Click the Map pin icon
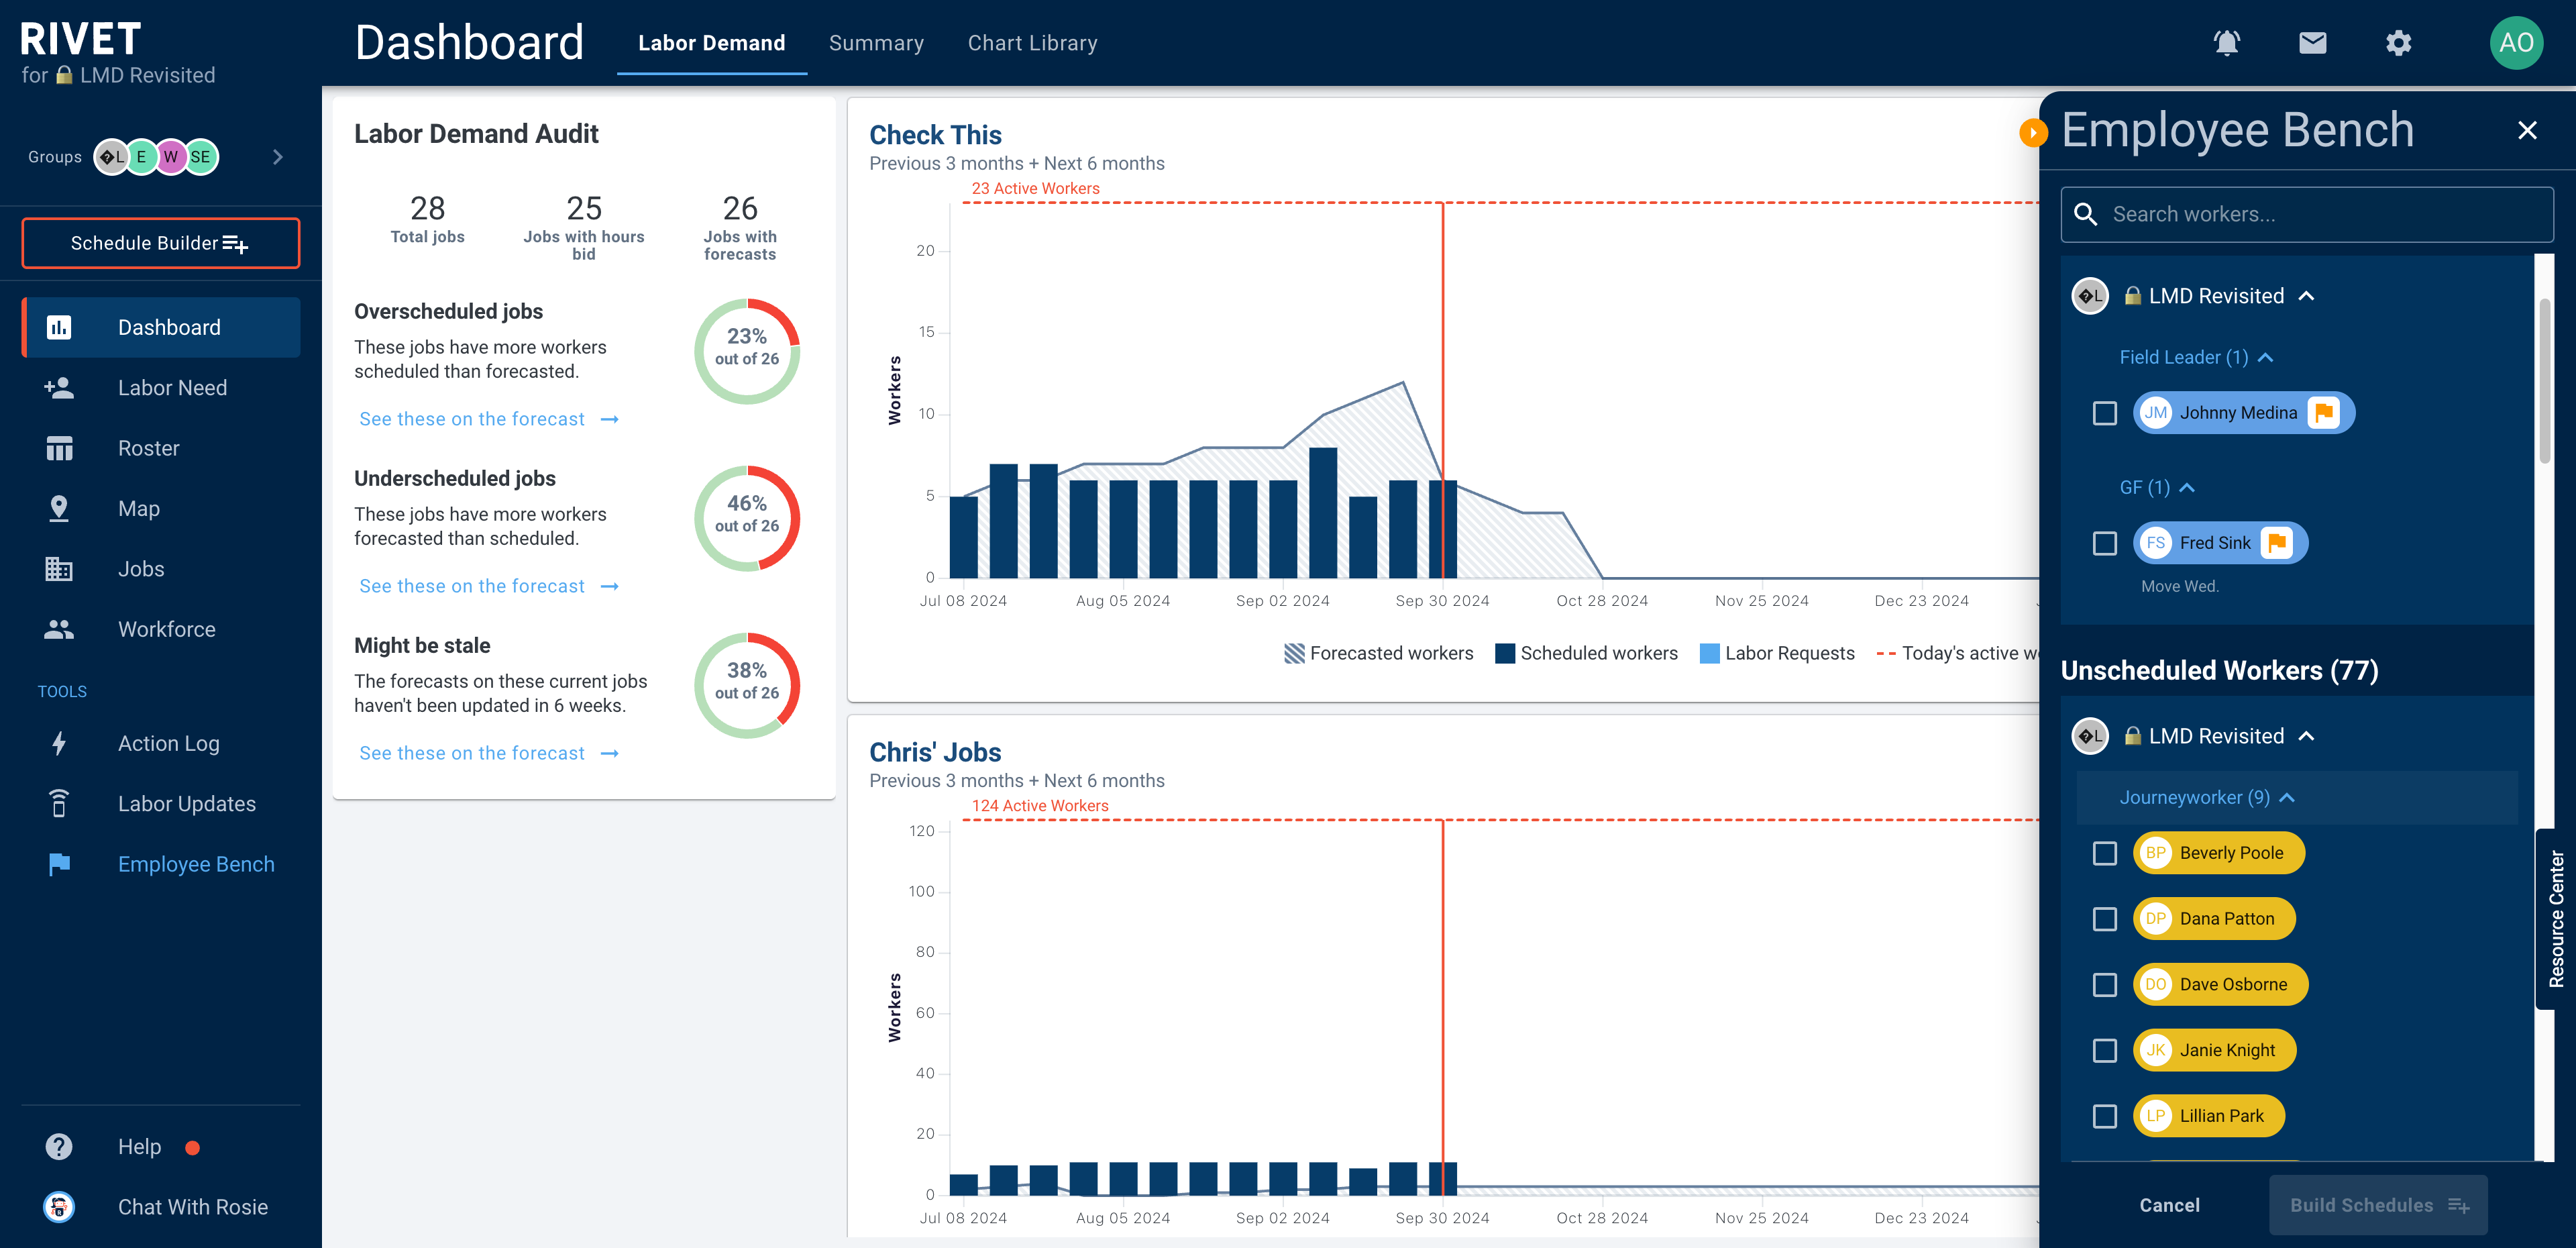Screen dimensions: 2576x1248 (59, 508)
